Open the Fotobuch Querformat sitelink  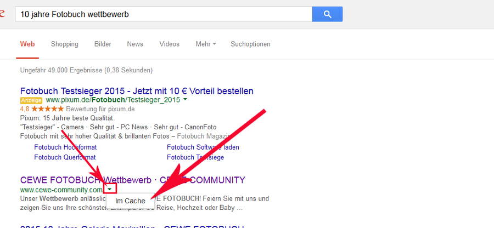[x=65, y=157]
